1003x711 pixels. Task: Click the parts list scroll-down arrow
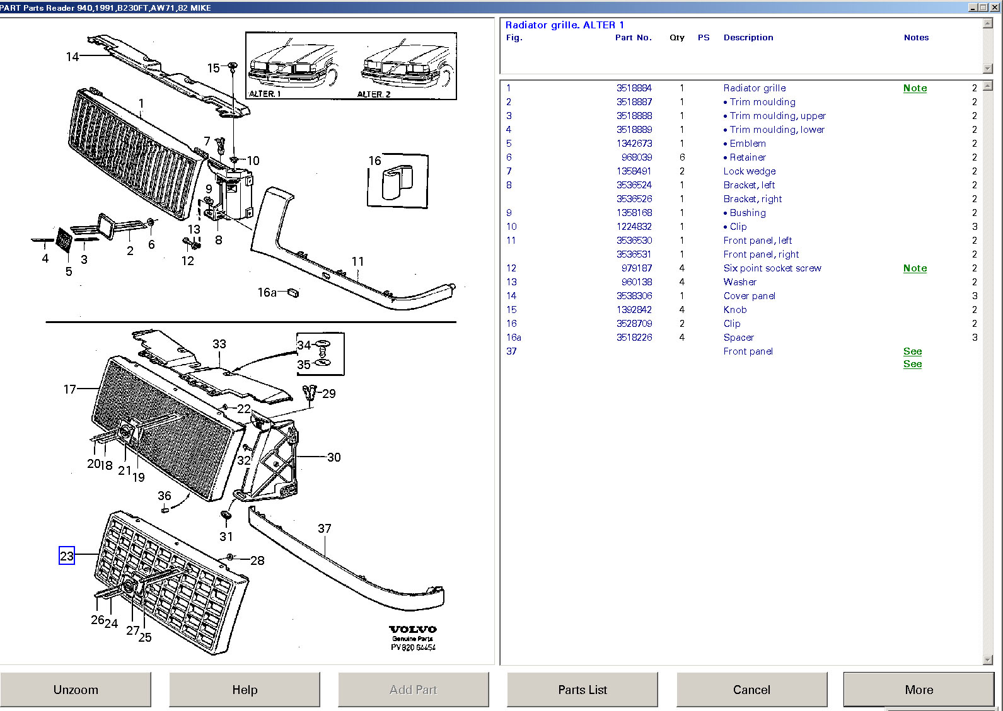988,660
